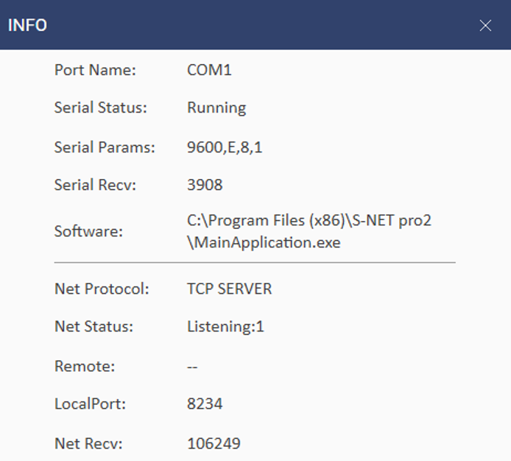Click the Remote label

tap(85, 367)
